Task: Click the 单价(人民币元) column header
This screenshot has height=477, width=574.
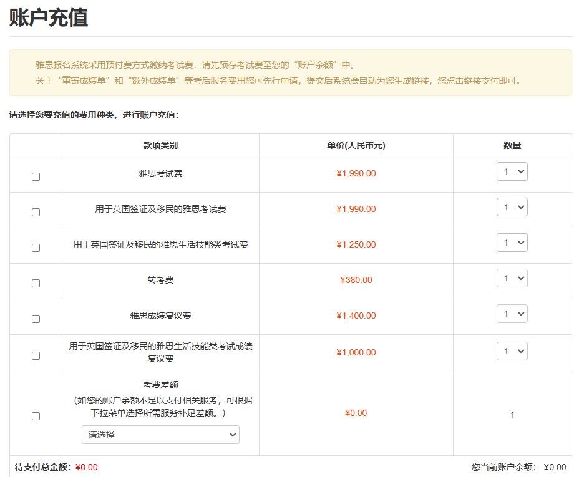Action: coord(356,145)
